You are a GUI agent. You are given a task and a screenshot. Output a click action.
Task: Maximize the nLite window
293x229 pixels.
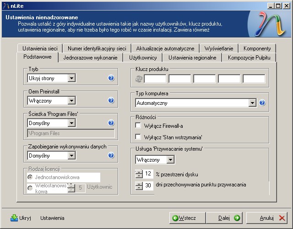tap(278, 6)
